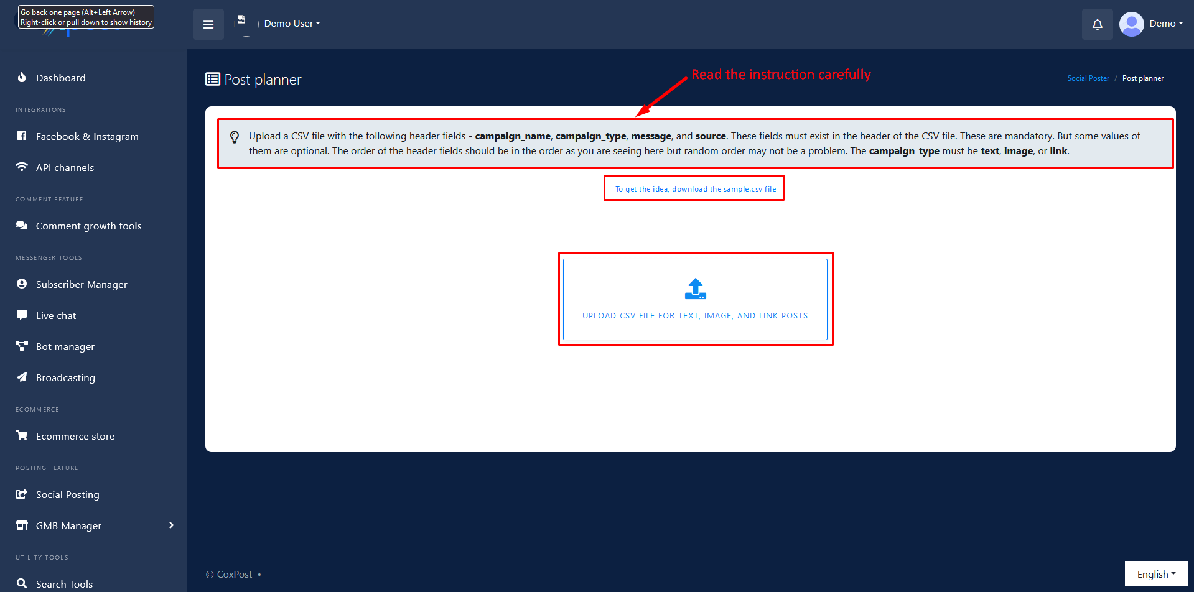Open Comment growth tools

pos(88,226)
